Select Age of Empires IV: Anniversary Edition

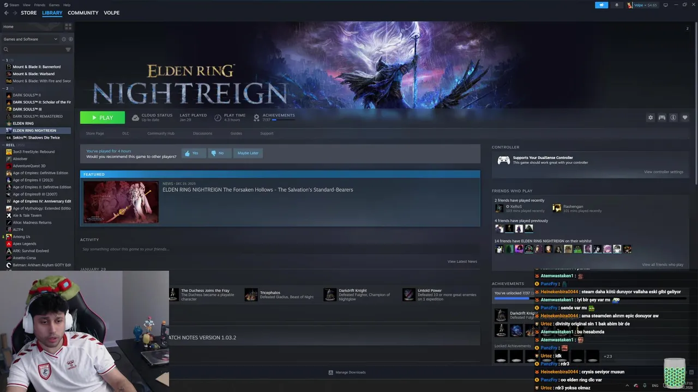41,201
